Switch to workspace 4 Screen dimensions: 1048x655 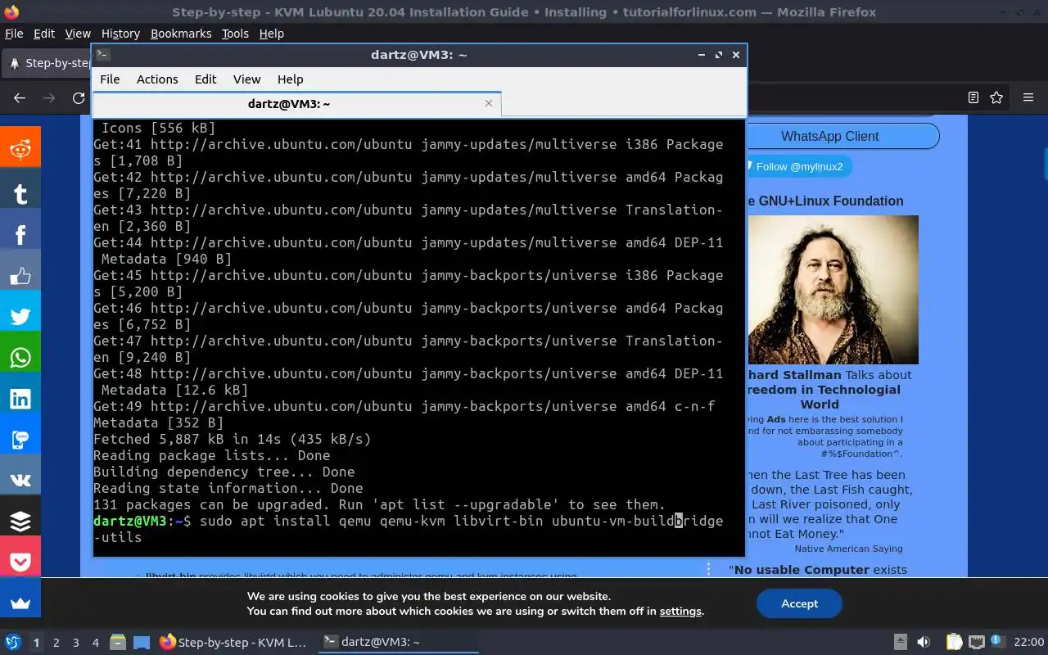pyautogui.click(x=96, y=643)
